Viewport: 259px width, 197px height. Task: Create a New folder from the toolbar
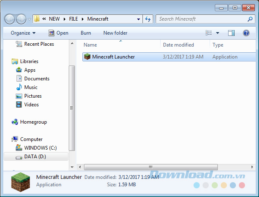click(115, 33)
